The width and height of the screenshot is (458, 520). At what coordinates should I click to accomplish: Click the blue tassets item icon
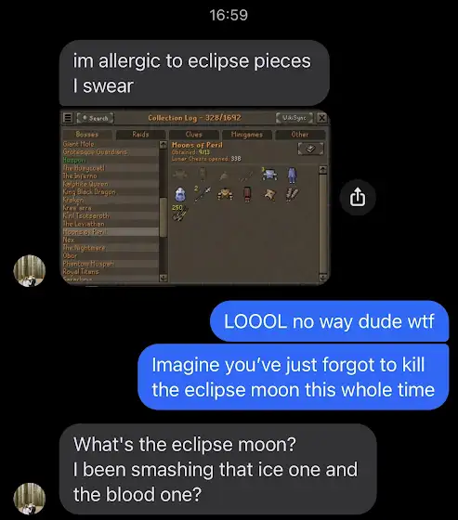click(292, 175)
